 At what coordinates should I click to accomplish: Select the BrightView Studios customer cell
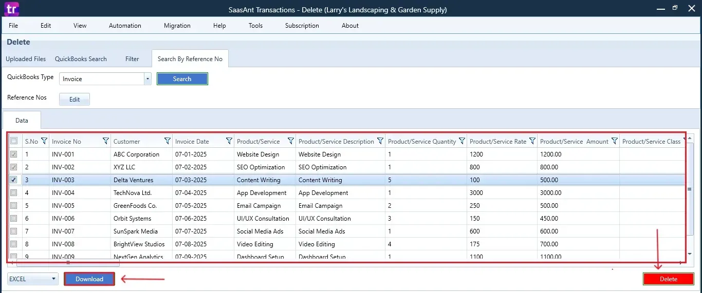pos(141,244)
